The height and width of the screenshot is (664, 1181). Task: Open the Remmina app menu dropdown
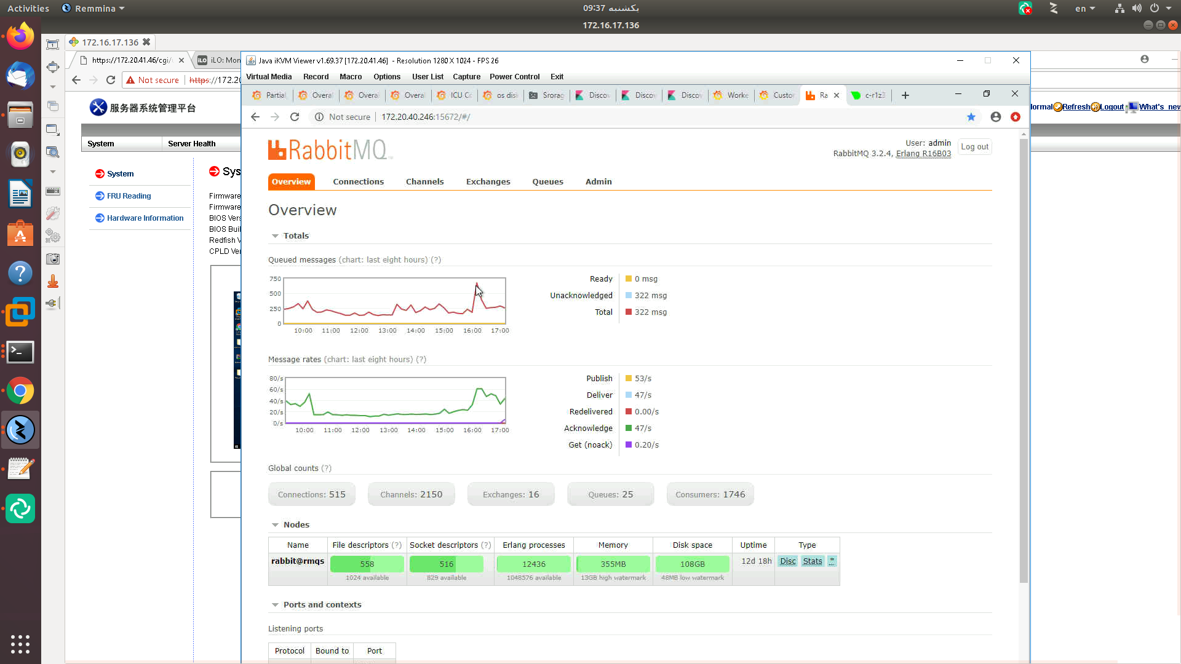[93, 9]
